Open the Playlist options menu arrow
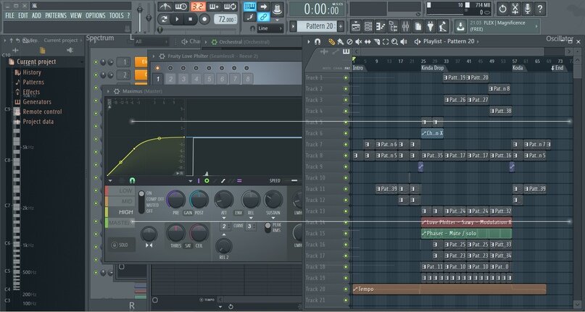585x312 pixels. click(x=309, y=41)
